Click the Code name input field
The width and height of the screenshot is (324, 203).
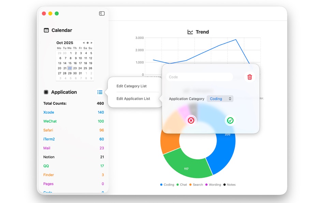[200, 77]
